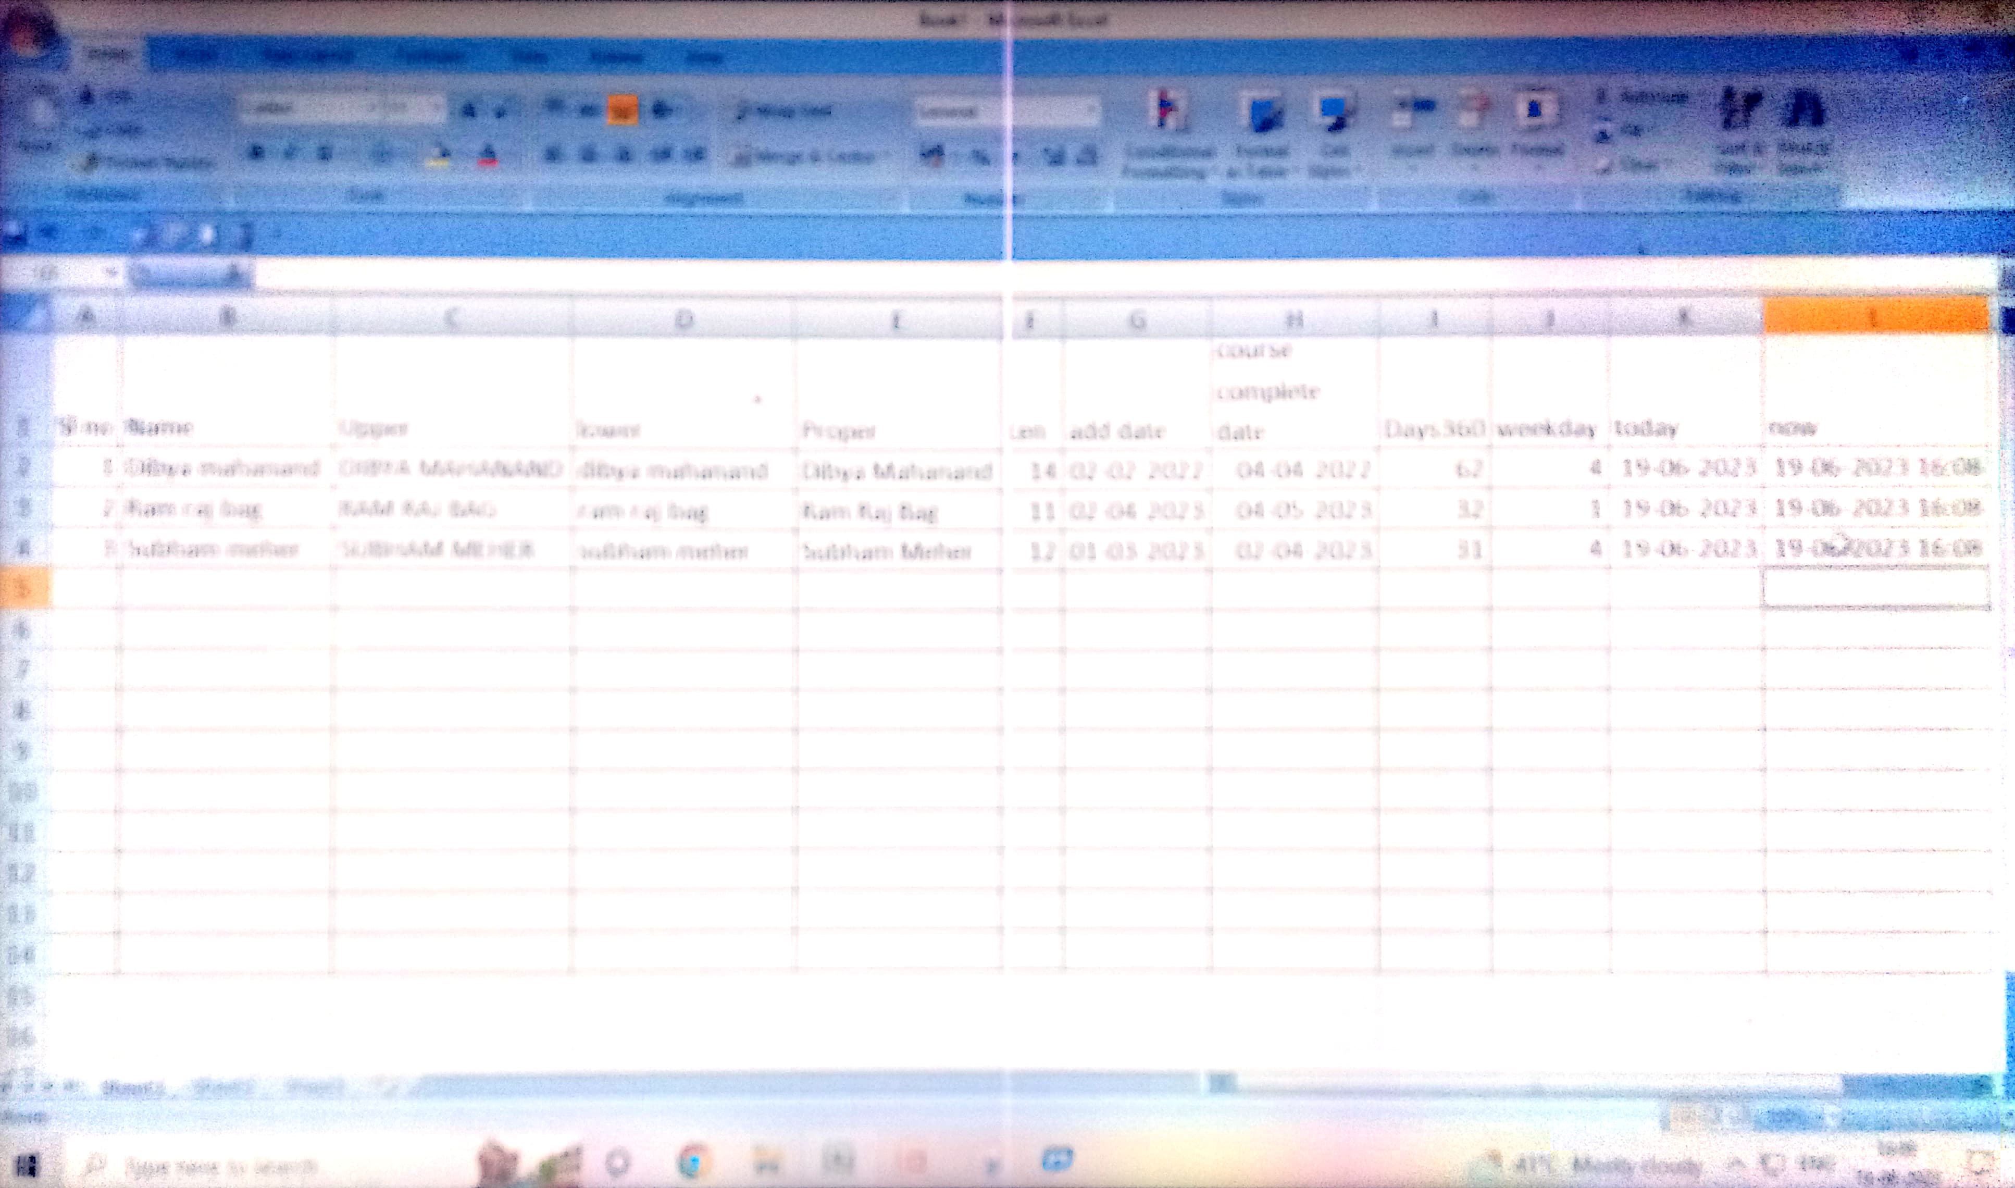Image resolution: width=2015 pixels, height=1188 pixels.
Task: Select column L header
Action: pos(1874,317)
